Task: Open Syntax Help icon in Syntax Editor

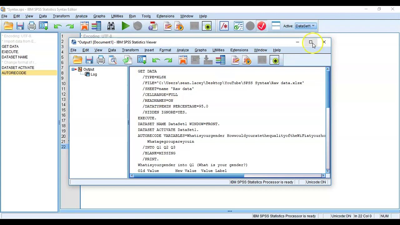Action: click(x=153, y=26)
